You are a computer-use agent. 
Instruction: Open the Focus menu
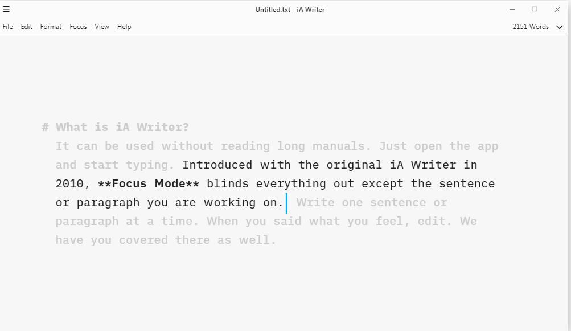pos(78,27)
